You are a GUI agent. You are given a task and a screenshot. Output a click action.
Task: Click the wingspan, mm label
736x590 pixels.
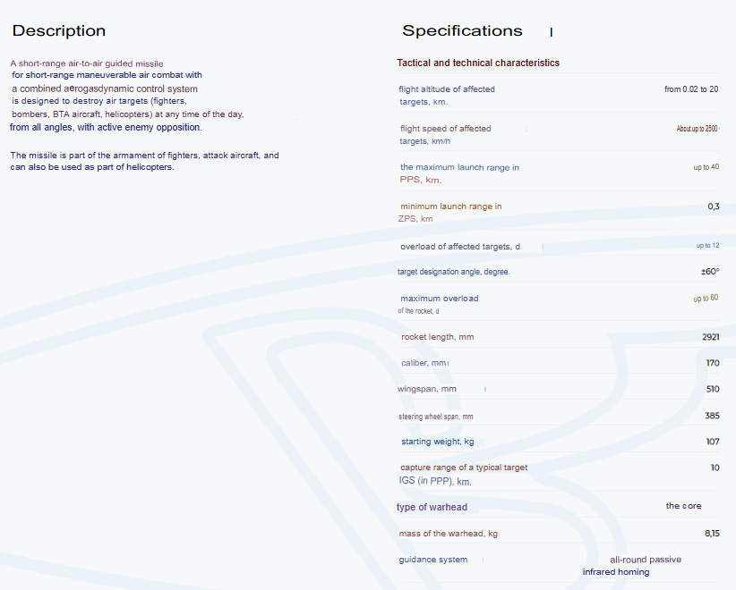click(427, 390)
